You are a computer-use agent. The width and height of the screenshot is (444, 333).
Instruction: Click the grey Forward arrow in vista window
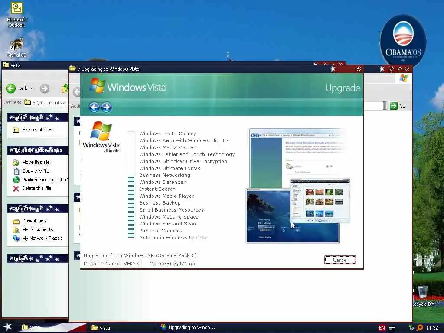pyautogui.click(x=45, y=88)
